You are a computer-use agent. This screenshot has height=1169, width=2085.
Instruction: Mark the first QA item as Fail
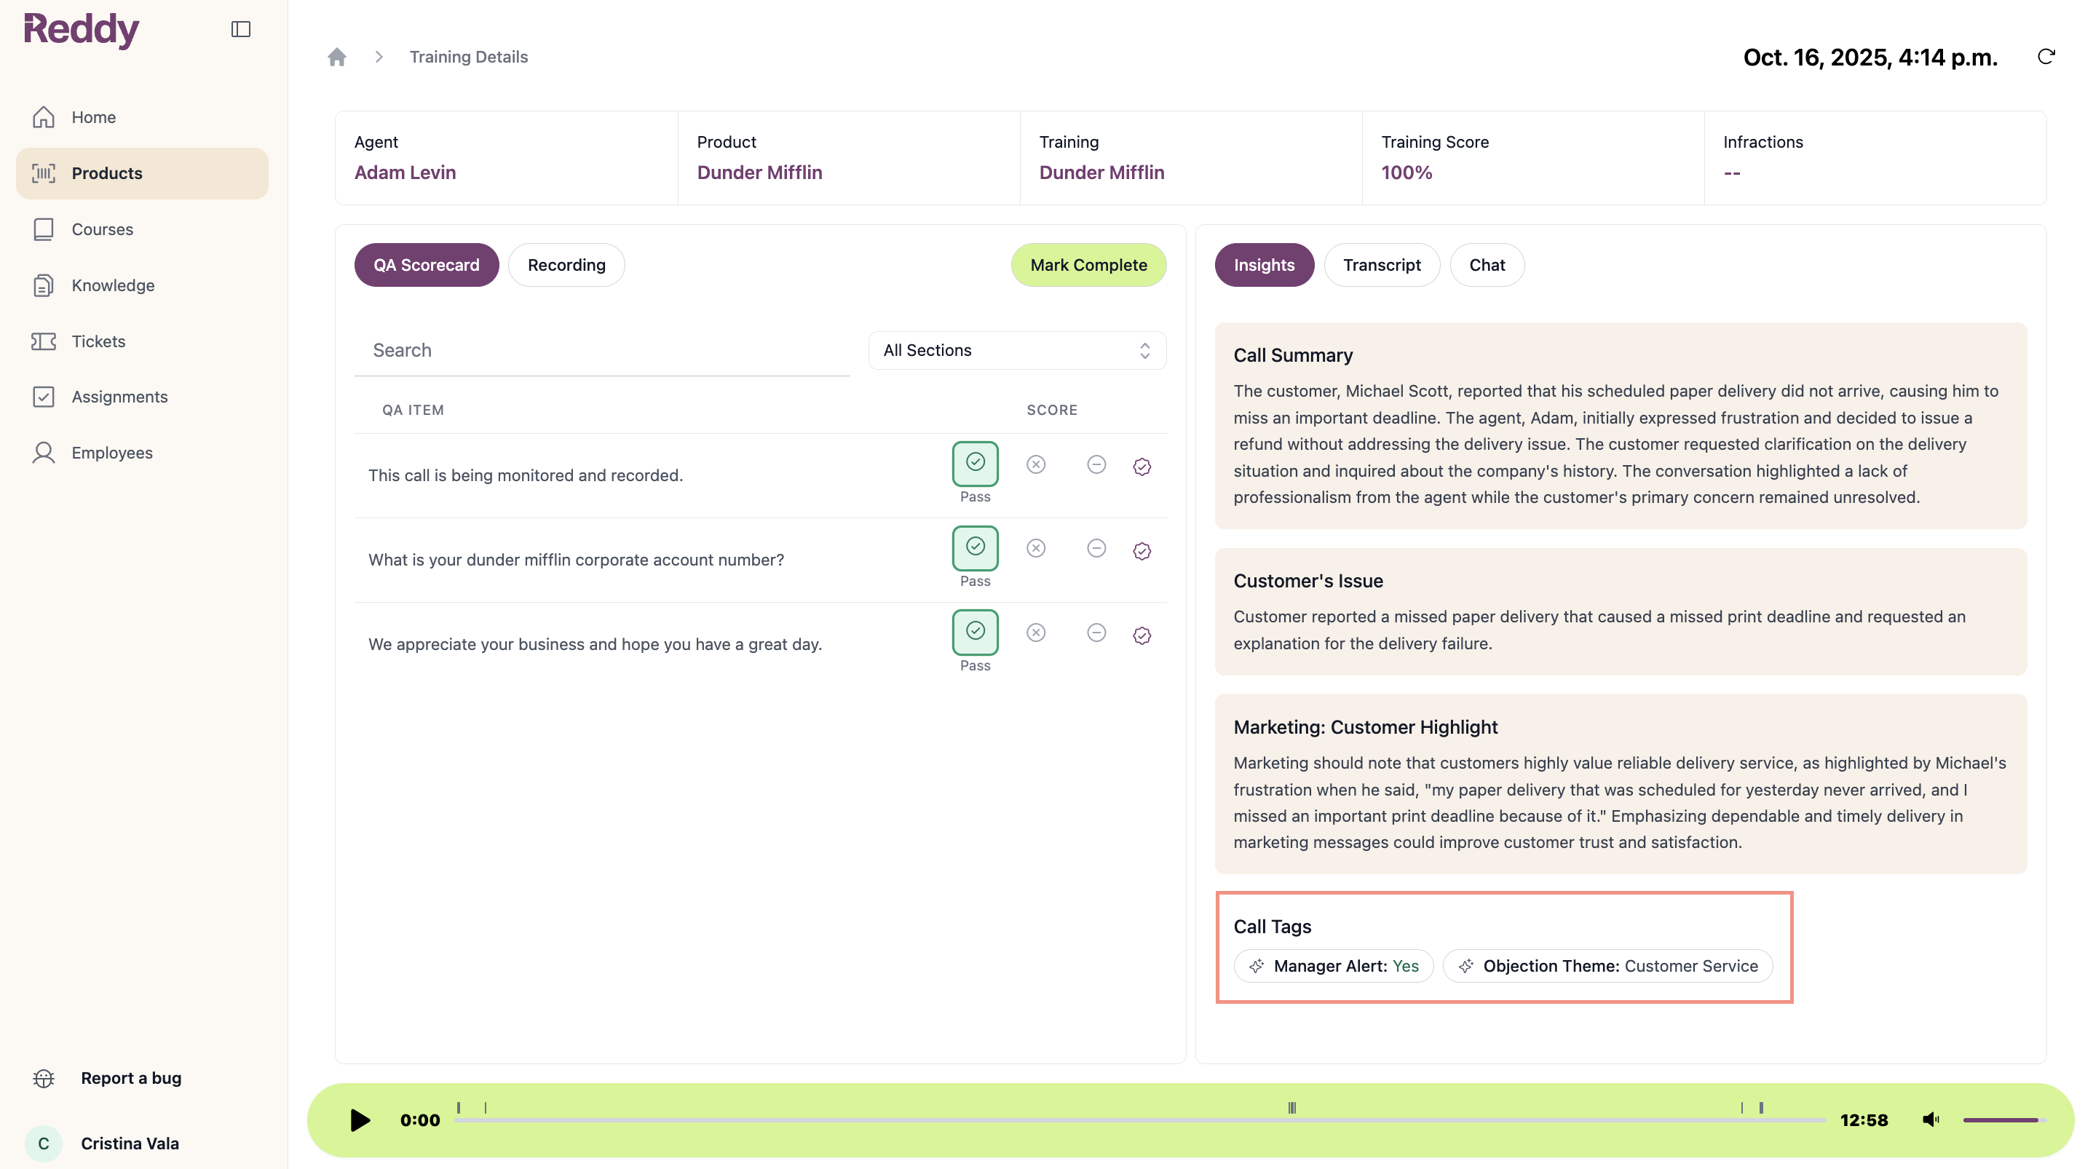[1036, 464]
